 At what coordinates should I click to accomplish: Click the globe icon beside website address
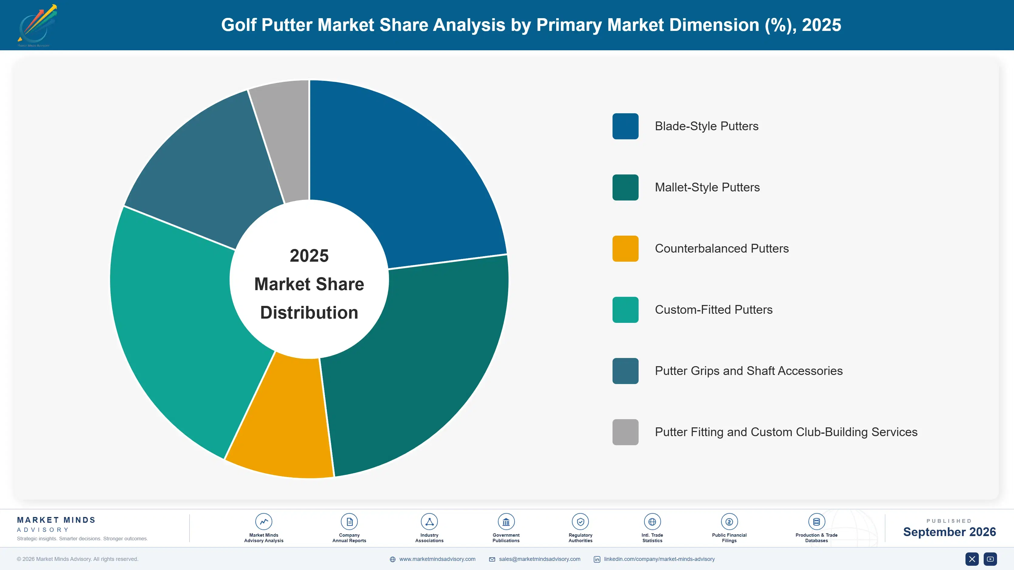click(392, 559)
